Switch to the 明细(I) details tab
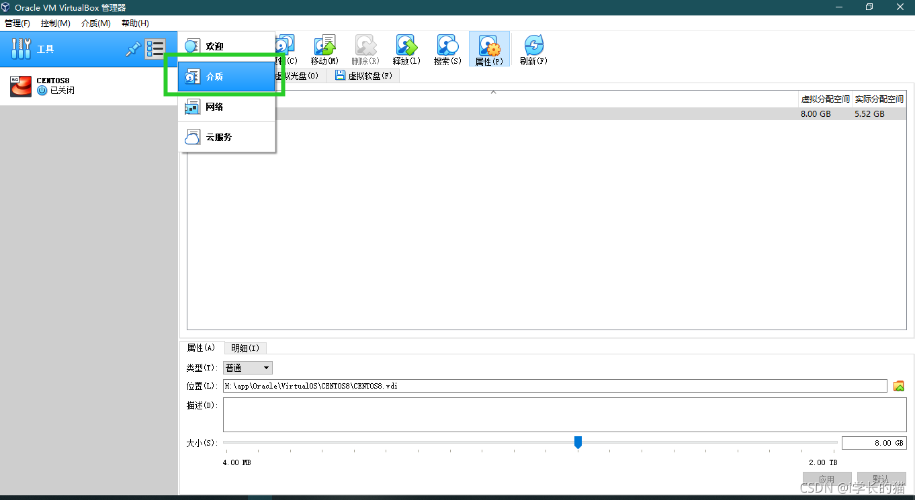The image size is (915, 500). coord(245,348)
